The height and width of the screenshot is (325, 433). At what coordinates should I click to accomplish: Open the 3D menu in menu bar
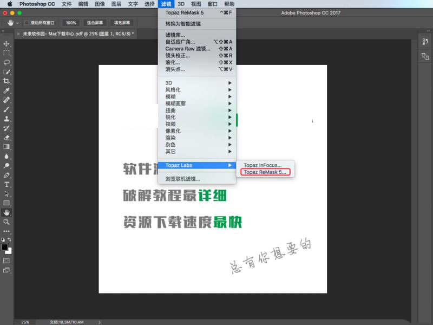pos(181,4)
